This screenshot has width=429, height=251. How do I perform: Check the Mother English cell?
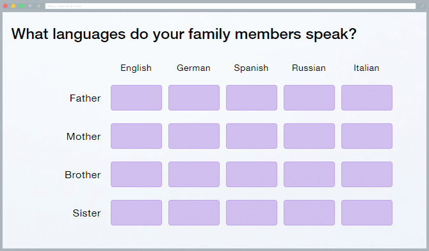136,136
